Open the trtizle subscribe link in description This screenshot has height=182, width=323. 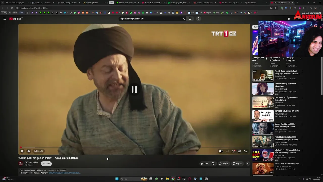click(65, 173)
